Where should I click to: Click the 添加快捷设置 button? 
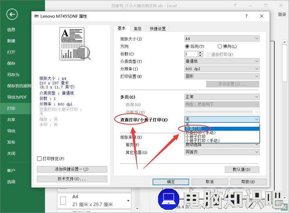tap(72, 169)
